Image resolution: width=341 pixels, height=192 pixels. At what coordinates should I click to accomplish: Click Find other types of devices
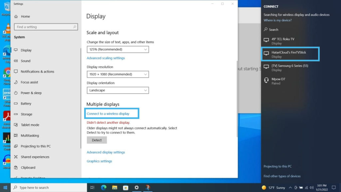click(282, 176)
